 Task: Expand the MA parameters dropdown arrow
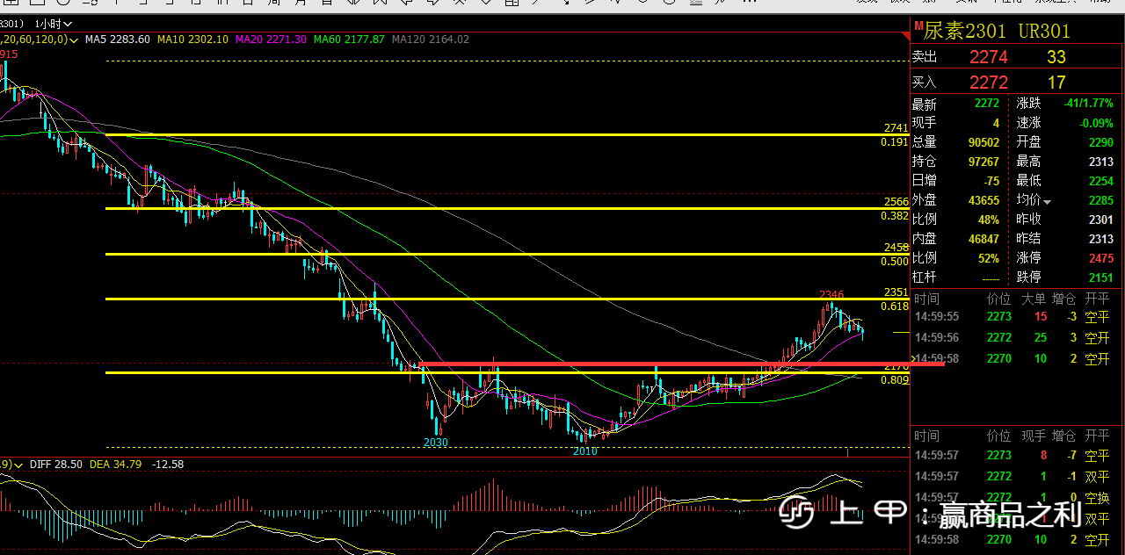(75, 40)
